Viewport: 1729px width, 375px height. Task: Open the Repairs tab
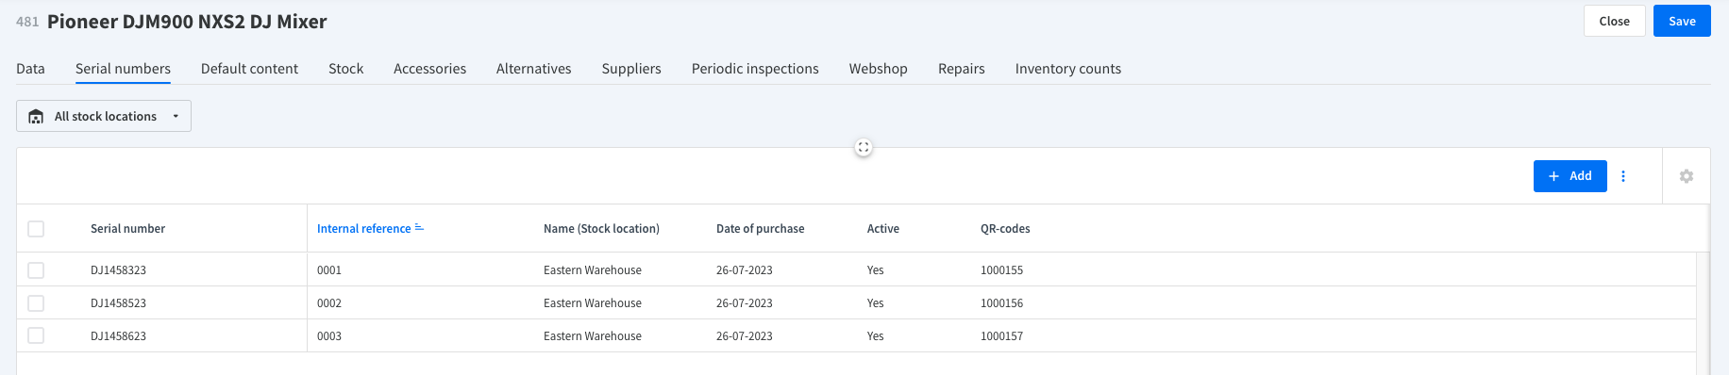(961, 69)
